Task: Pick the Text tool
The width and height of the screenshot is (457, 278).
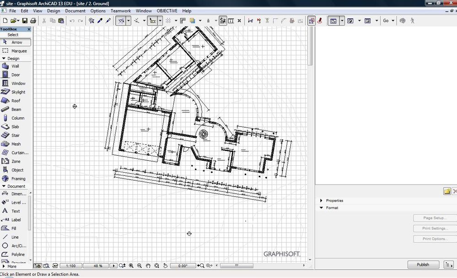Action: [x=14, y=211]
